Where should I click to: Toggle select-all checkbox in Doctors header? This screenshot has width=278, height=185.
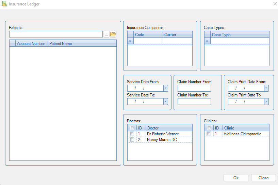(132, 128)
